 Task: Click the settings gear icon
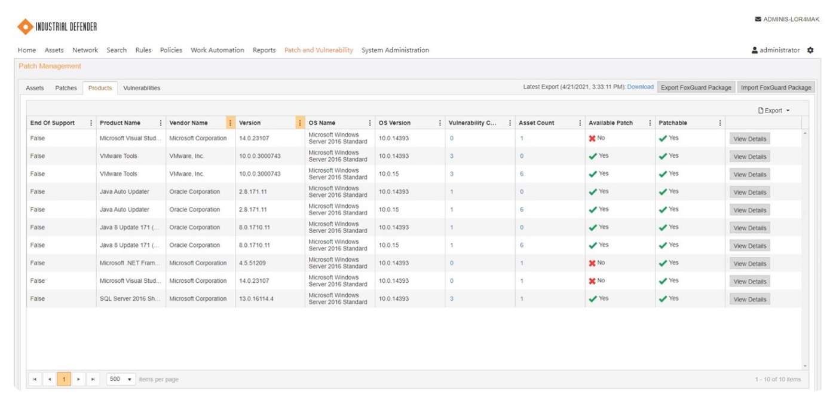810,50
